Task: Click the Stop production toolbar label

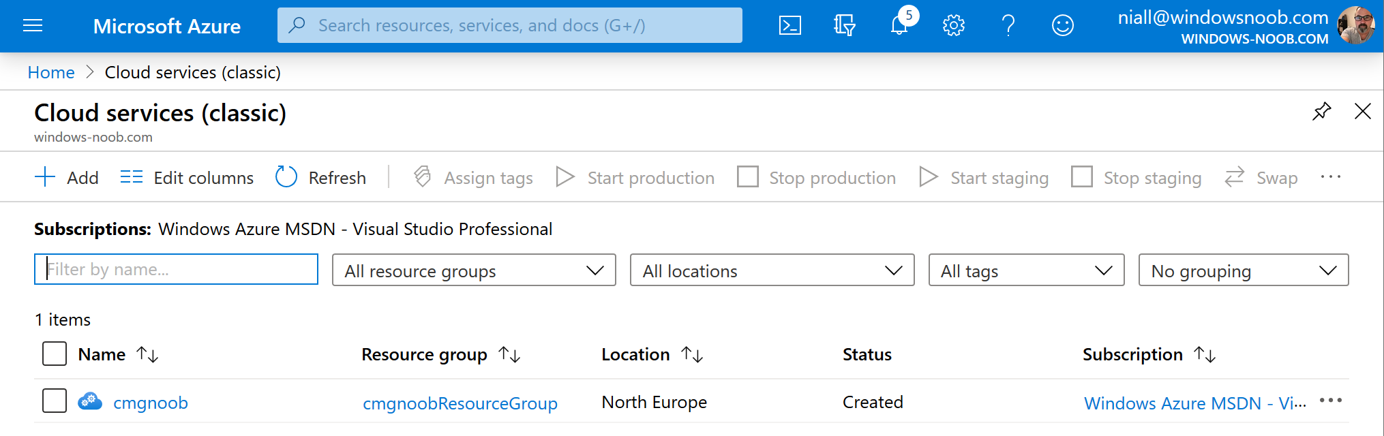Action: pos(832,178)
